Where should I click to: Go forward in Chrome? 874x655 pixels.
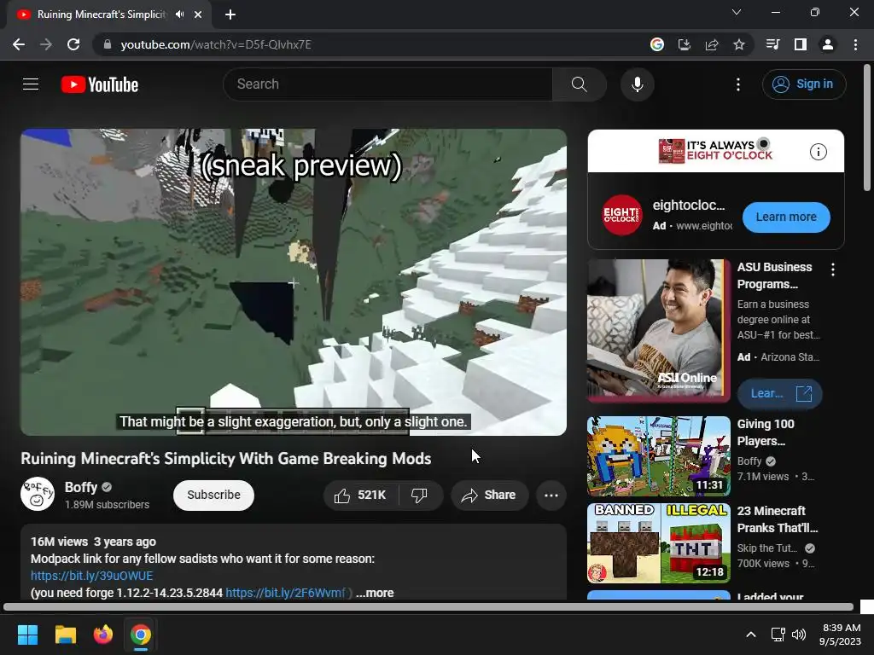click(x=46, y=44)
